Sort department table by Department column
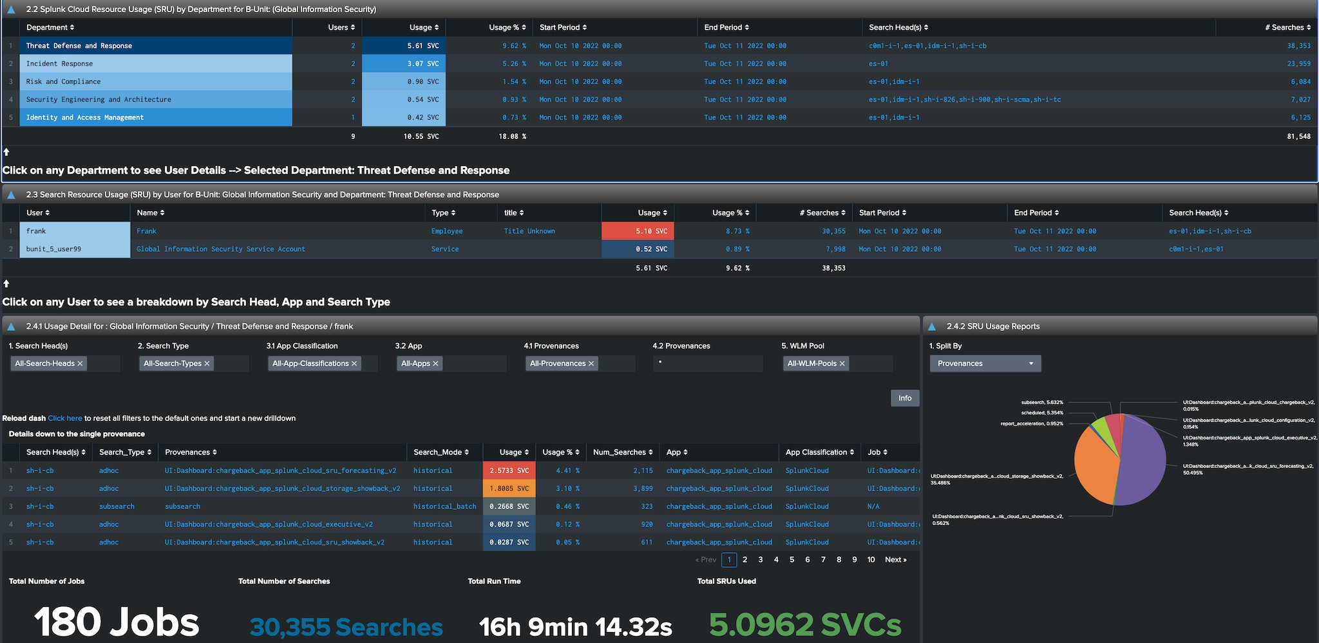Screen dimensions: 1319x643 (x=50, y=28)
